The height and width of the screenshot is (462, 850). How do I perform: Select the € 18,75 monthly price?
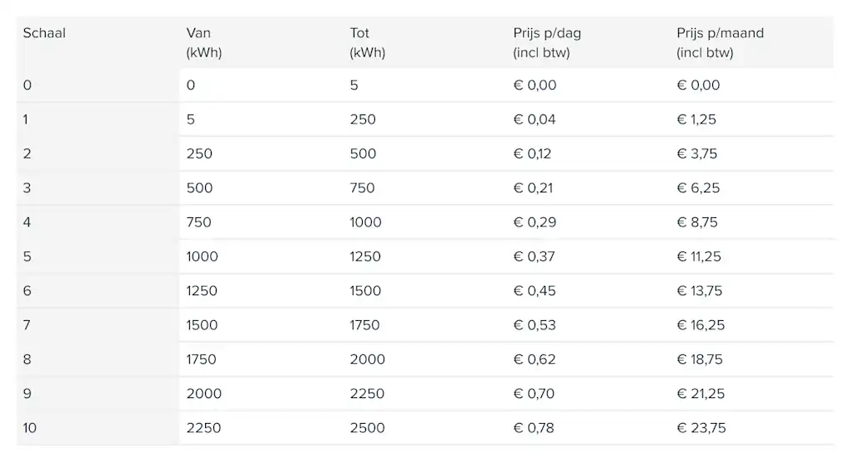[700, 360]
